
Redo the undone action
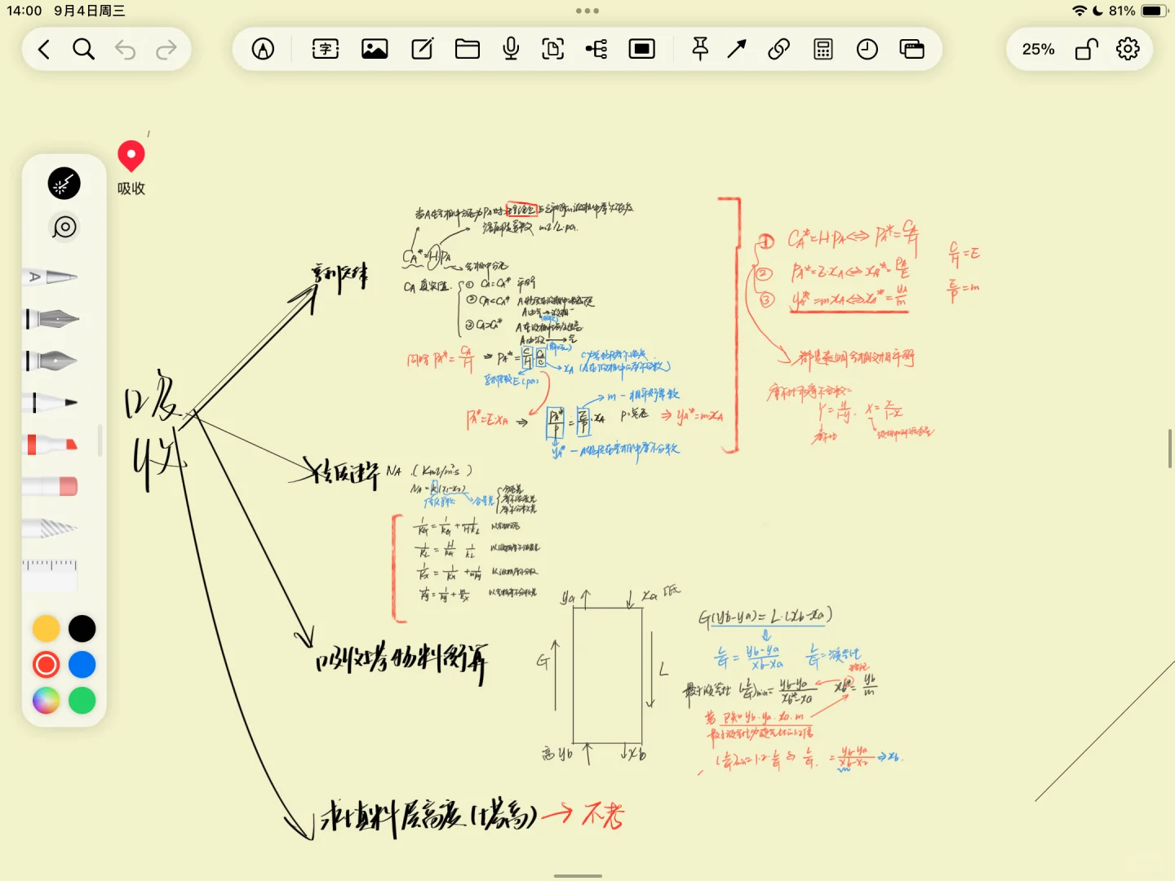point(166,50)
